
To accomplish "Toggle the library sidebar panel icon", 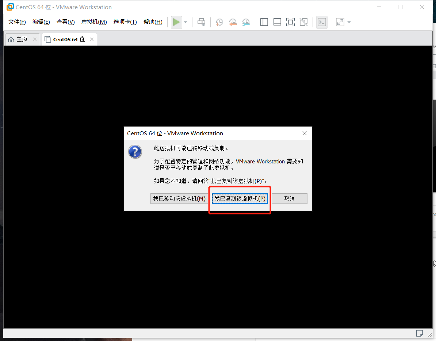I will [264, 22].
